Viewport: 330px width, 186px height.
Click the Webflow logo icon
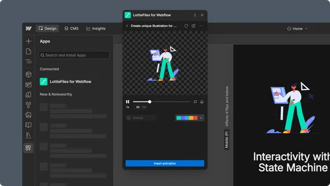pyautogui.click(x=29, y=28)
